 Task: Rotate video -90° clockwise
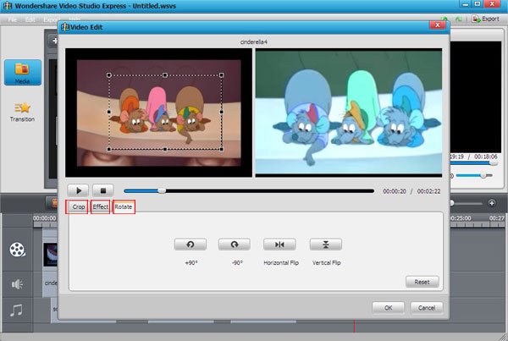(x=235, y=245)
